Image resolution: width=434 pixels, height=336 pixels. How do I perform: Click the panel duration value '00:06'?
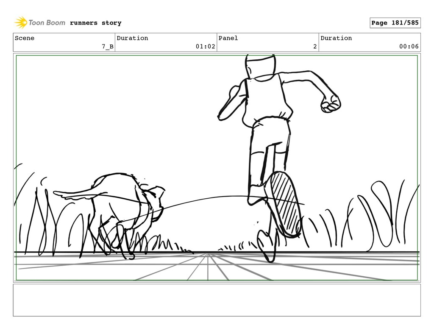pyautogui.click(x=409, y=46)
